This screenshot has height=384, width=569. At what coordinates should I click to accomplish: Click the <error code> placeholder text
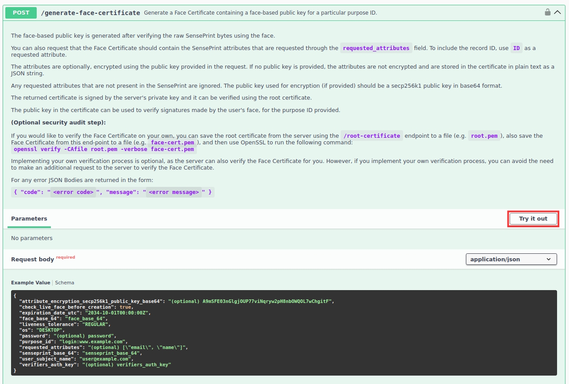tap(73, 192)
